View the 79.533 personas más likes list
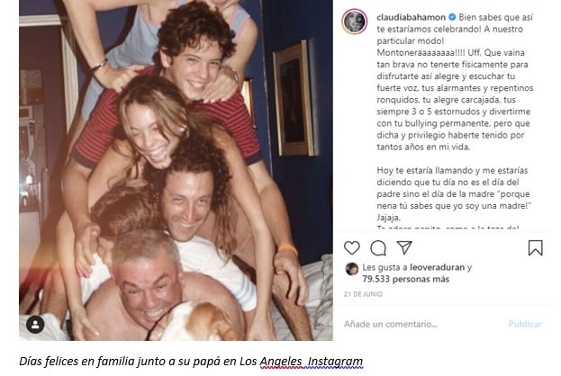This screenshot has height=376, width=561. (406, 279)
